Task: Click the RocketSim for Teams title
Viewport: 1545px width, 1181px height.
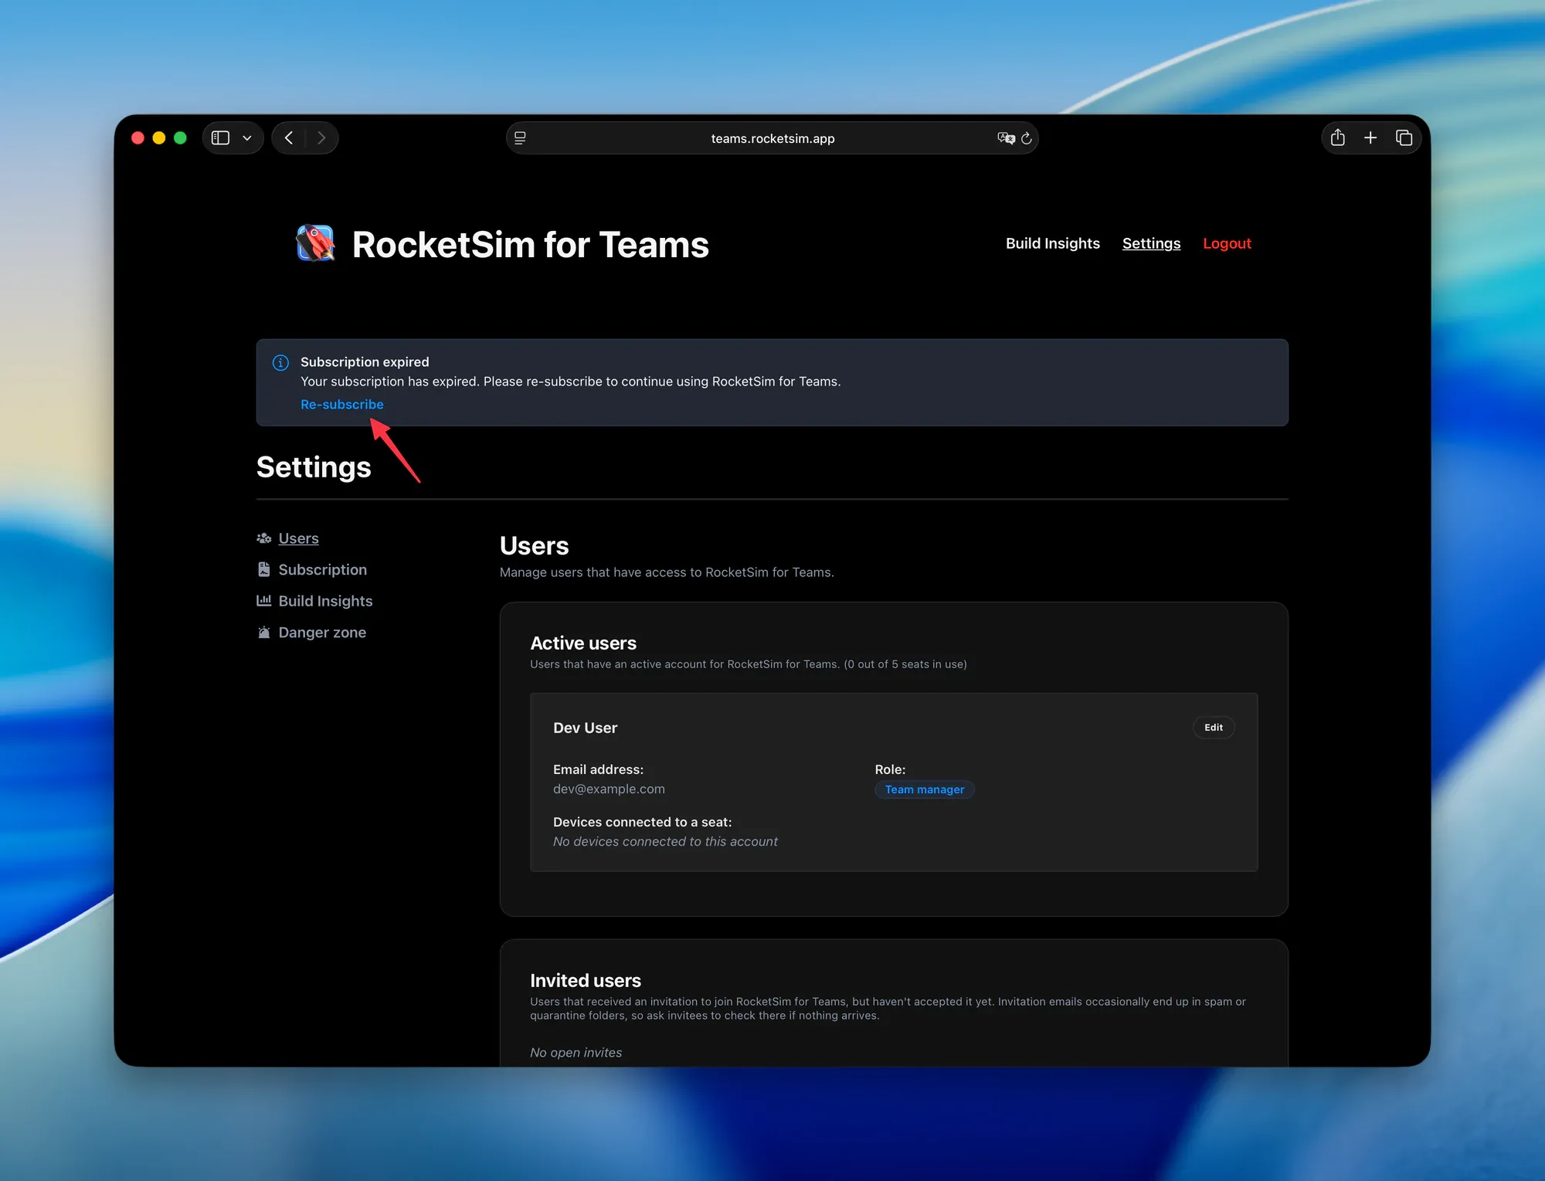Action: point(530,245)
